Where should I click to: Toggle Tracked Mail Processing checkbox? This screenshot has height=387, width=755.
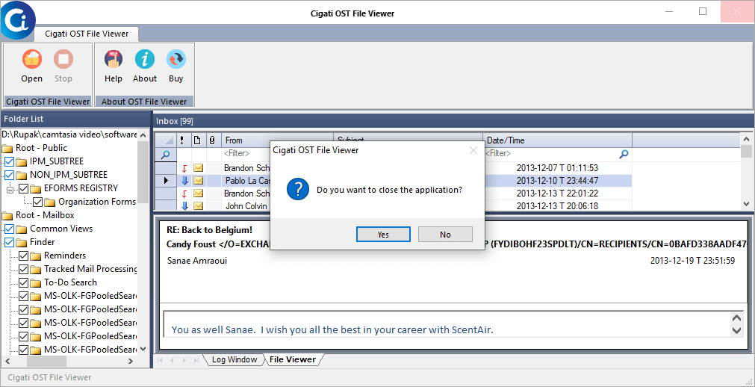(x=24, y=269)
